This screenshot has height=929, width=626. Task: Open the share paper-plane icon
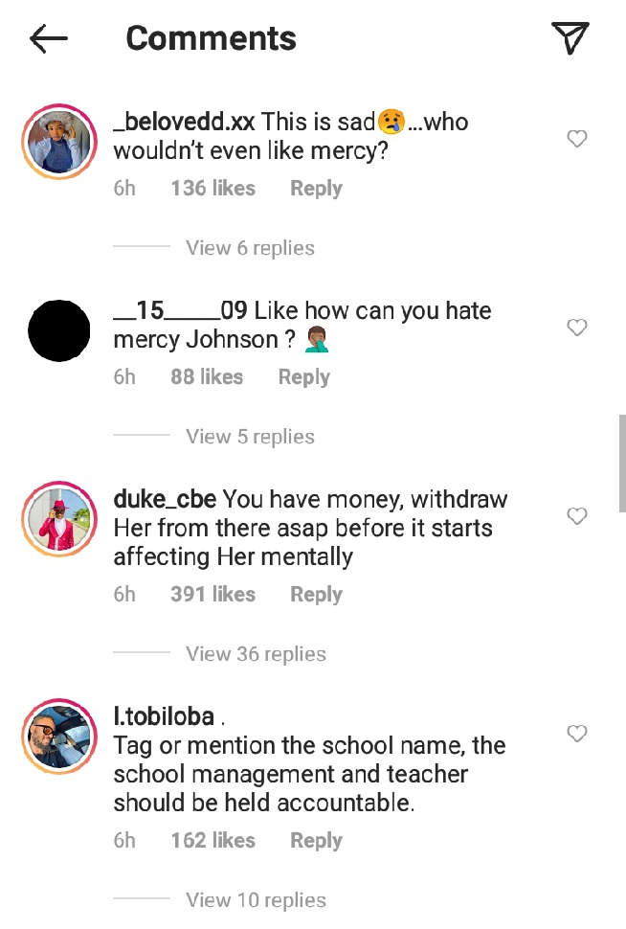pos(570,38)
